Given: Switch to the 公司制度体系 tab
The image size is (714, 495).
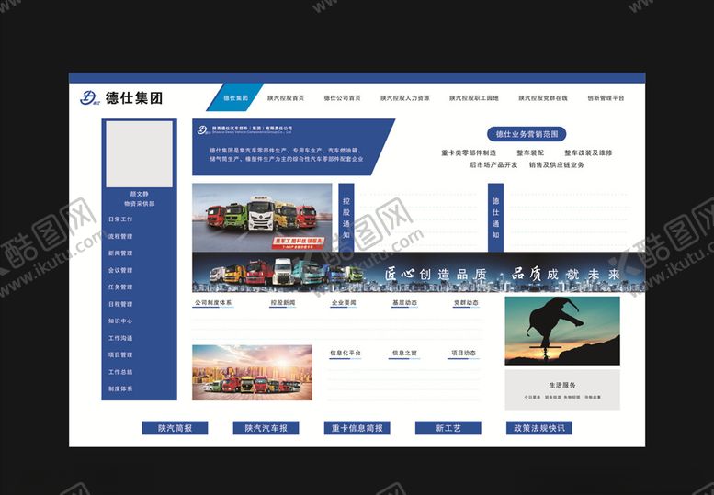Looking at the screenshot, I should (213, 303).
